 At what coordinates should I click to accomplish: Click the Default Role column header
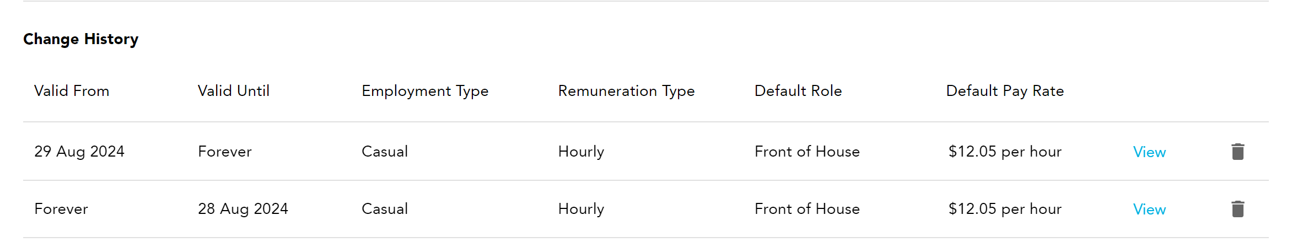tap(798, 91)
